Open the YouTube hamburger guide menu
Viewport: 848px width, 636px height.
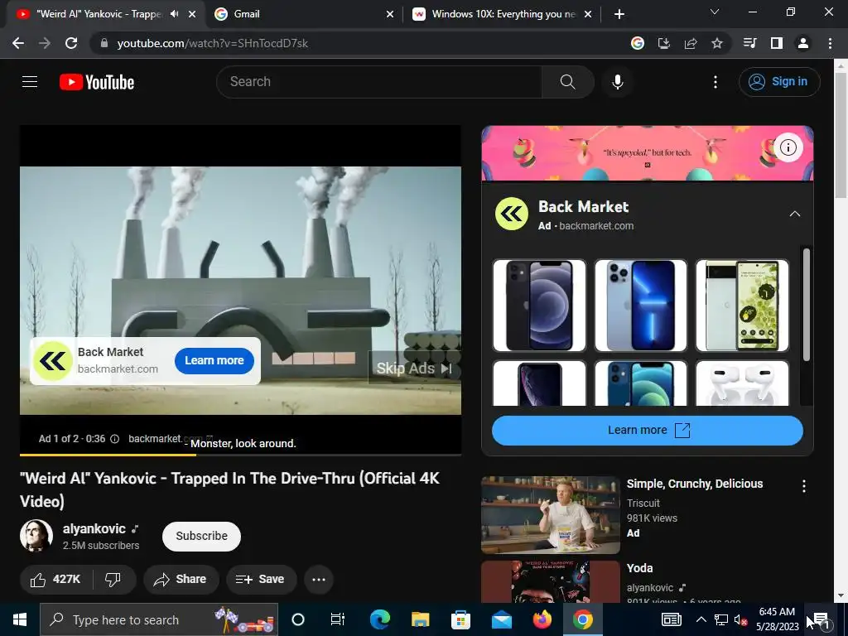tap(30, 82)
